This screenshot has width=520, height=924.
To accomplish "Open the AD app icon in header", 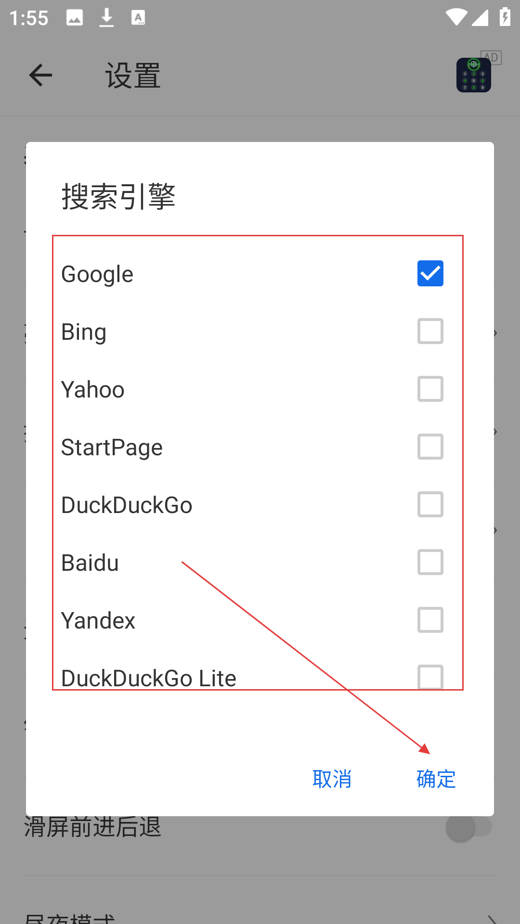I will pyautogui.click(x=474, y=75).
